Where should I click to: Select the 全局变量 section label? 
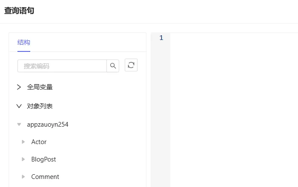(40, 87)
